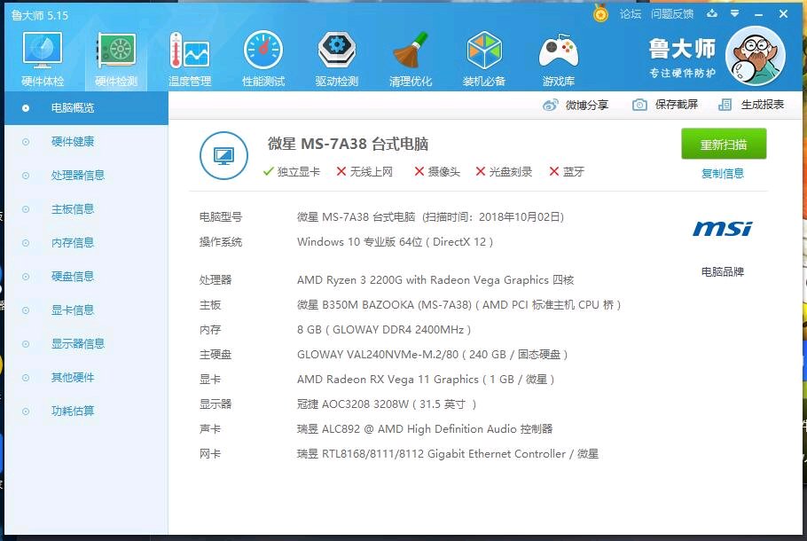Click 生成报表 generate report
807x541 pixels.
pos(751,105)
